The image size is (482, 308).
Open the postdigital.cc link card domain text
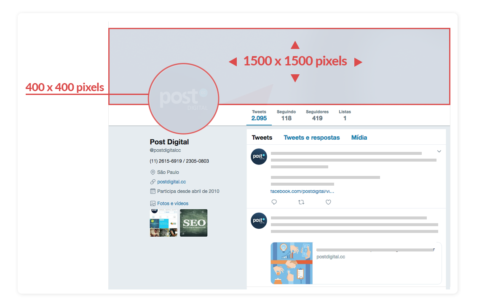tap(331, 257)
